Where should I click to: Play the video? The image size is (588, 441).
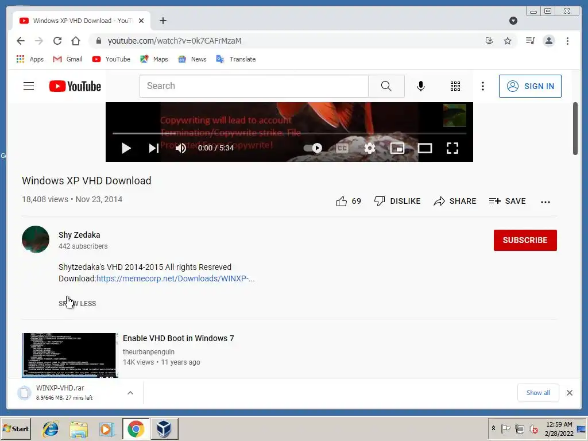(x=126, y=148)
